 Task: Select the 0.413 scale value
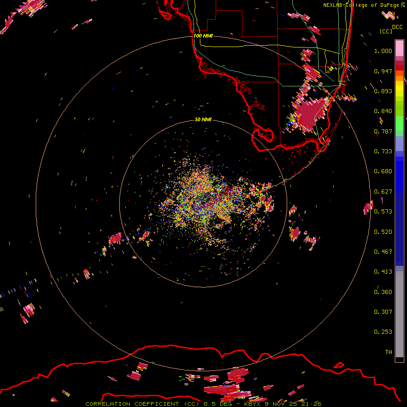click(x=383, y=272)
